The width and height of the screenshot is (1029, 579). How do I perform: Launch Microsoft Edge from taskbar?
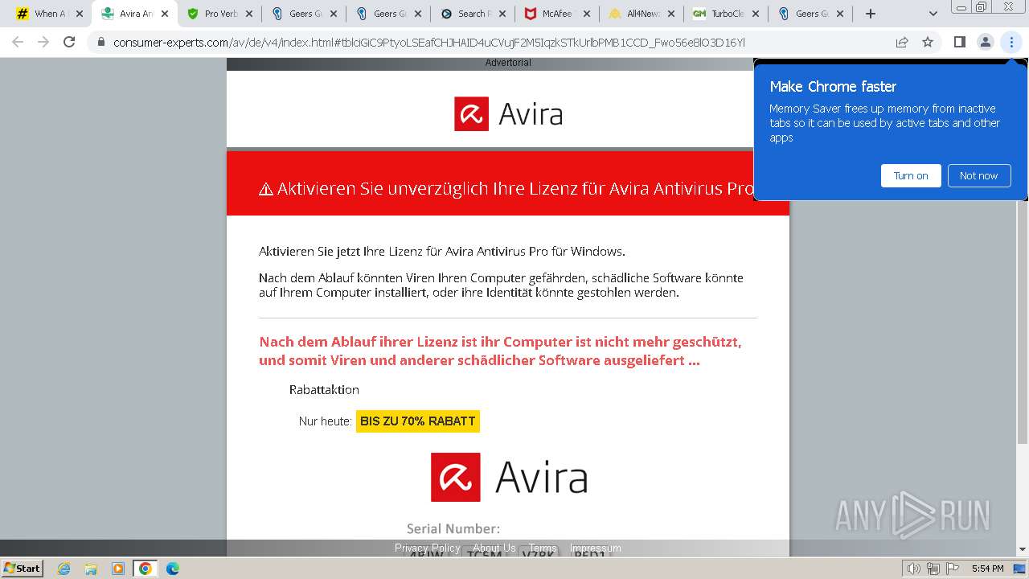tap(173, 569)
